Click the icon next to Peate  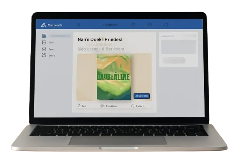pos(44,49)
